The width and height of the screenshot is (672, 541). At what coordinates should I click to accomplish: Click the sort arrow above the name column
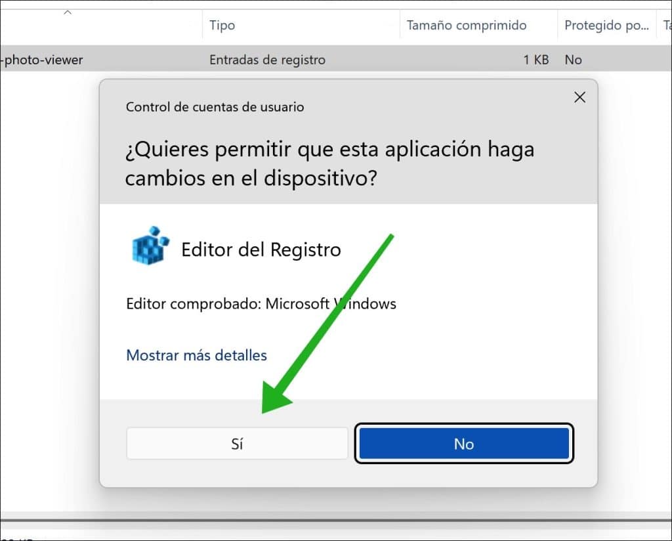click(x=68, y=12)
